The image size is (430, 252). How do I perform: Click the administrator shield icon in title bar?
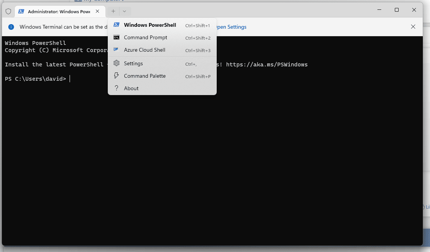[x=8, y=11]
